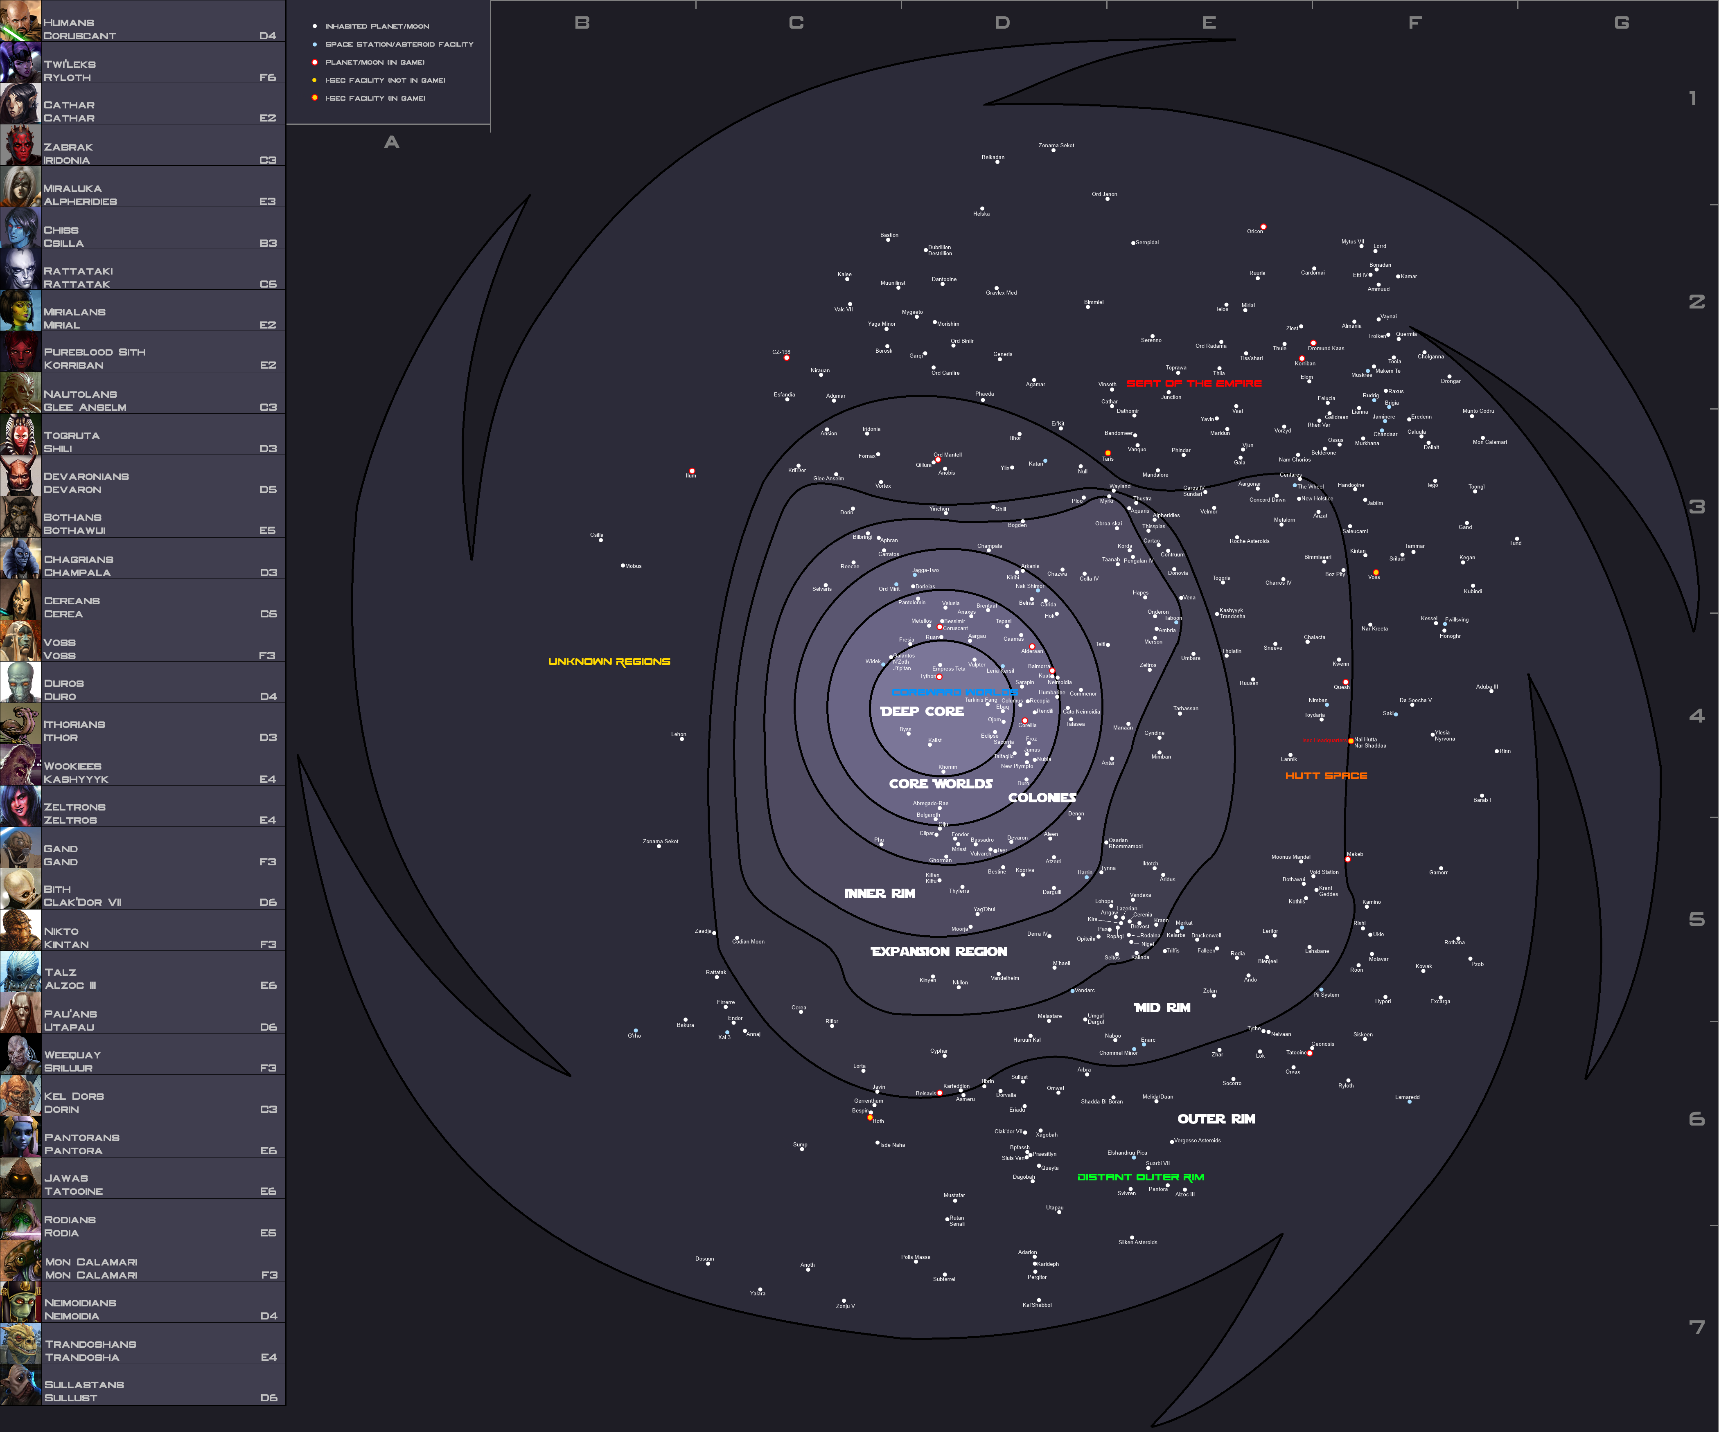The image size is (1719, 1432).
Task: Click the Pau'ans species portrait
Action: point(20,1012)
